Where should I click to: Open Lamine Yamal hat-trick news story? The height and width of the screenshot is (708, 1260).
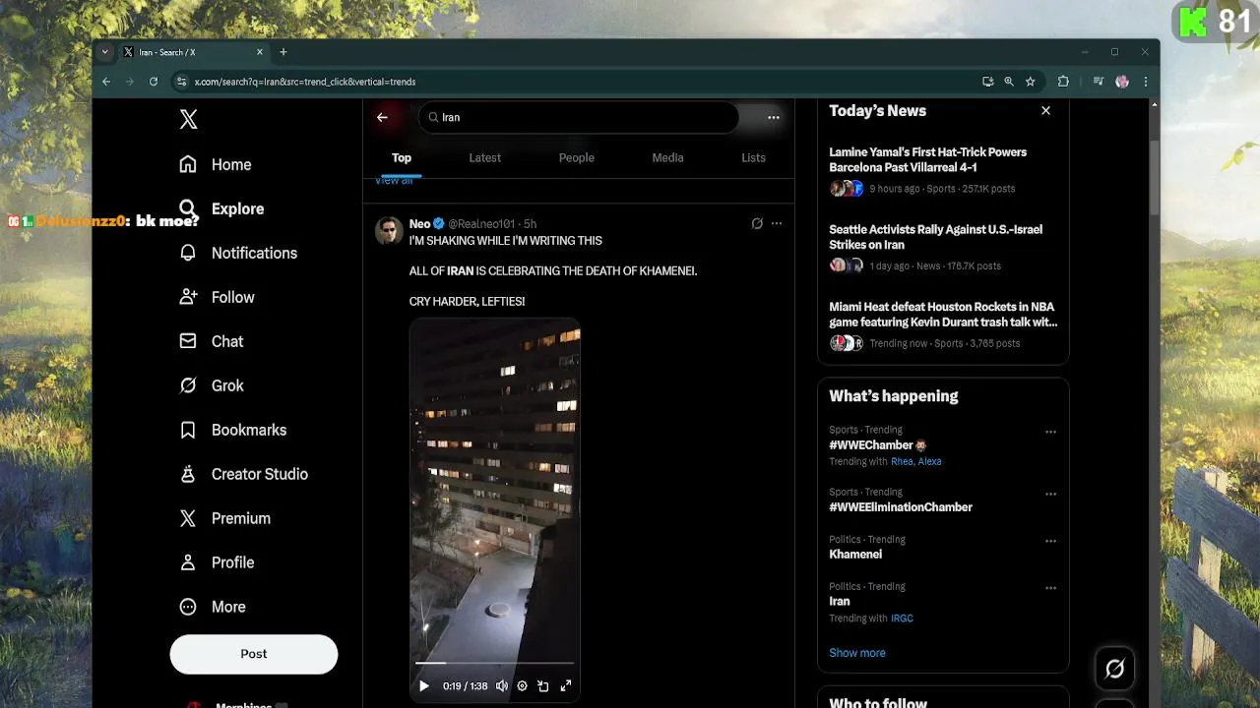coord(943,169)
